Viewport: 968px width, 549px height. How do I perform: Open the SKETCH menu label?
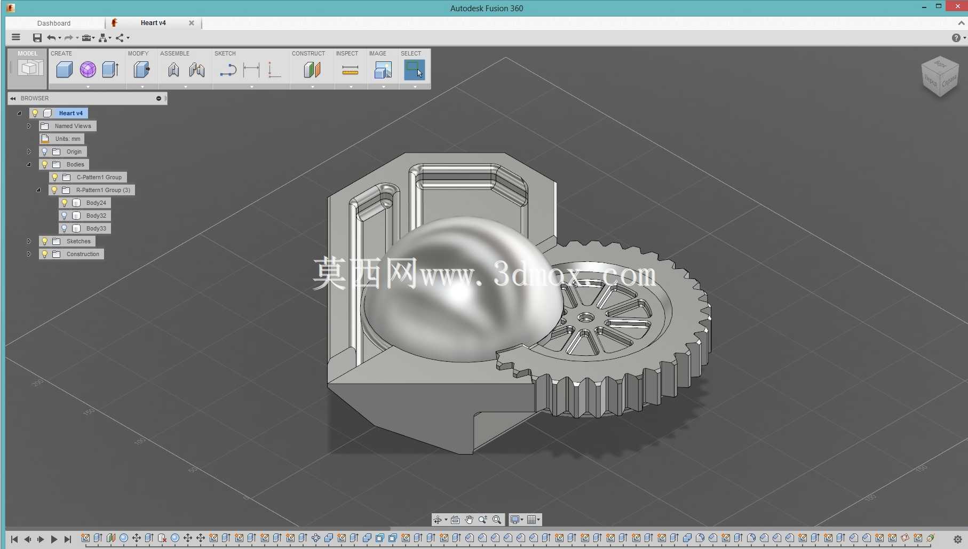tap(225, 53)
